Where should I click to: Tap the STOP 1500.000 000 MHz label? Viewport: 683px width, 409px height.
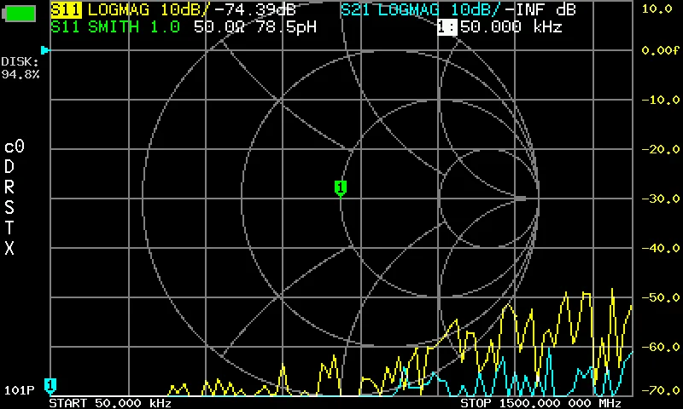(541, 403)
